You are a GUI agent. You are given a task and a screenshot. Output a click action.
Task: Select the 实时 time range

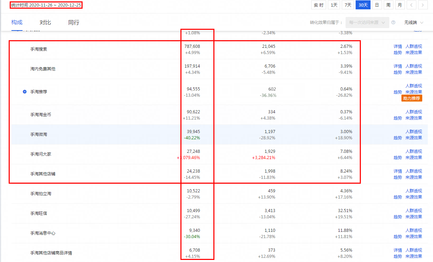[x=319, y=5]
